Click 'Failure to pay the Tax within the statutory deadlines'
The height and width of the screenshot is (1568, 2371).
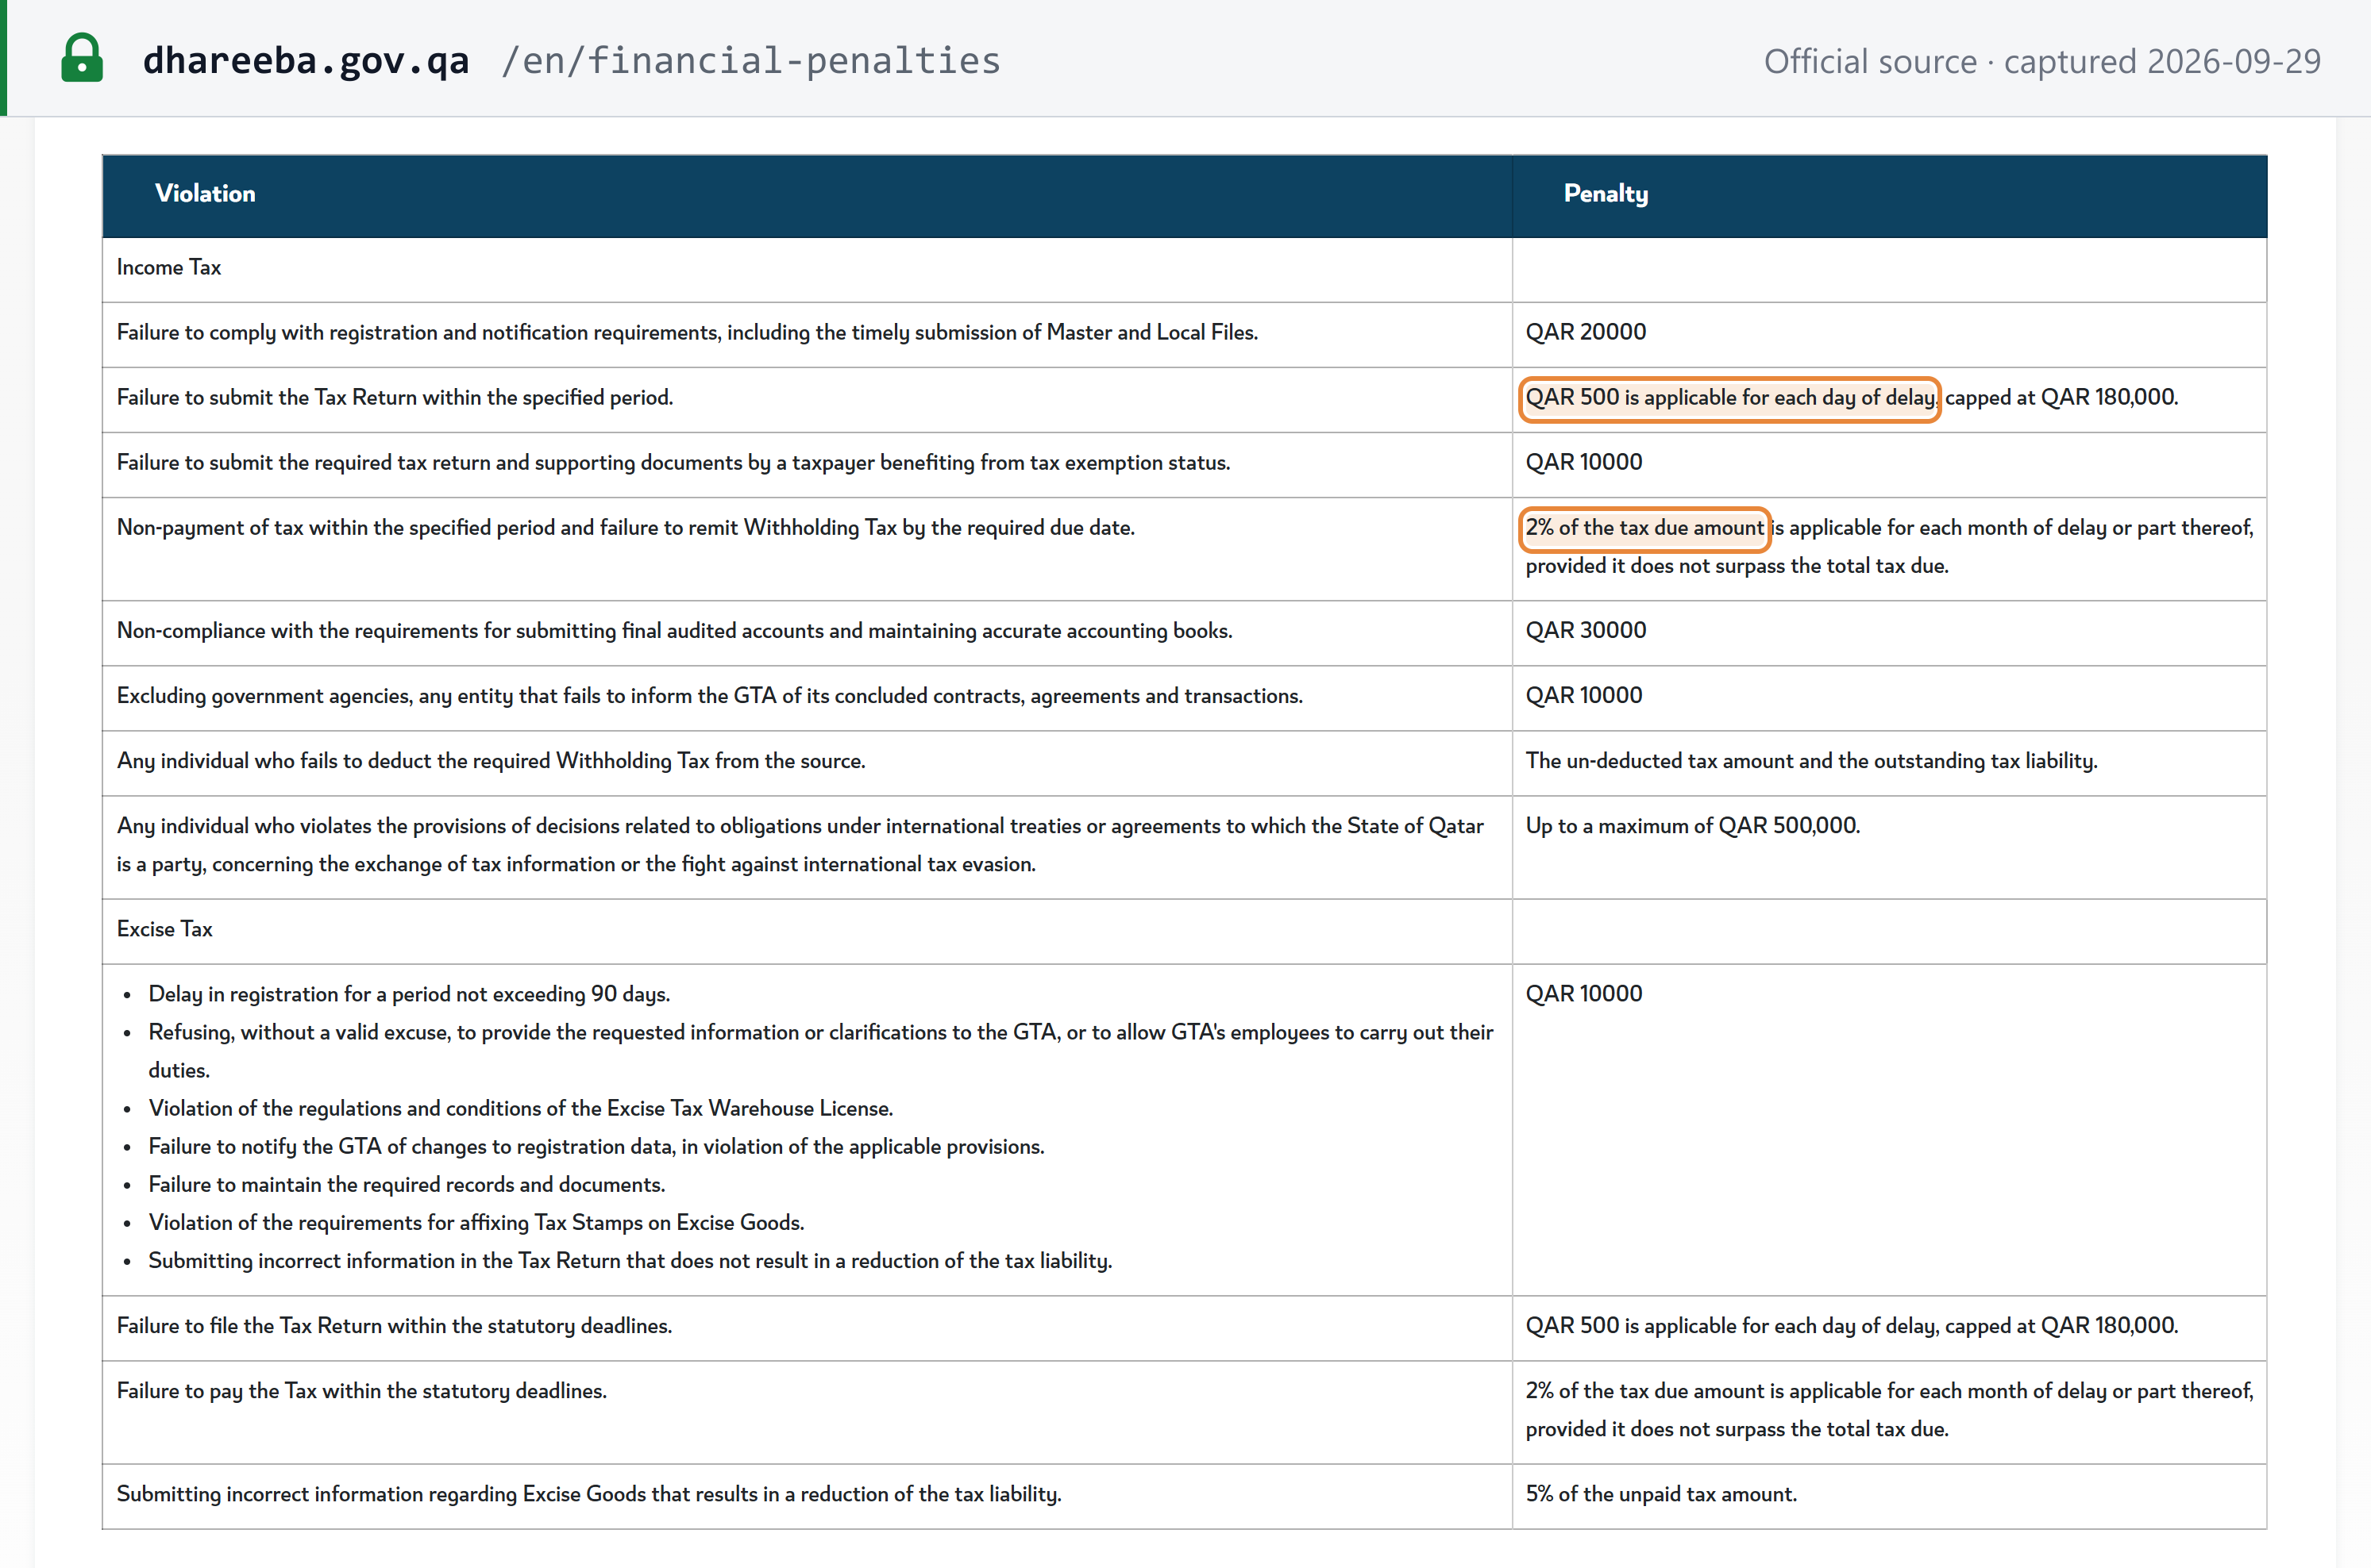pyautogui.click(x=362, y=1391)
